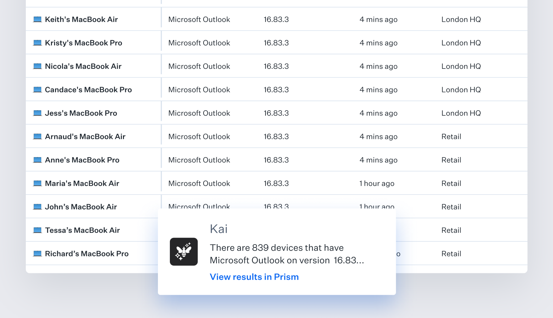This screenshot has height=318, width=553.
Task: Click the laptop icon beside Keith's MacBook Air
Action: tap(37, 19)
